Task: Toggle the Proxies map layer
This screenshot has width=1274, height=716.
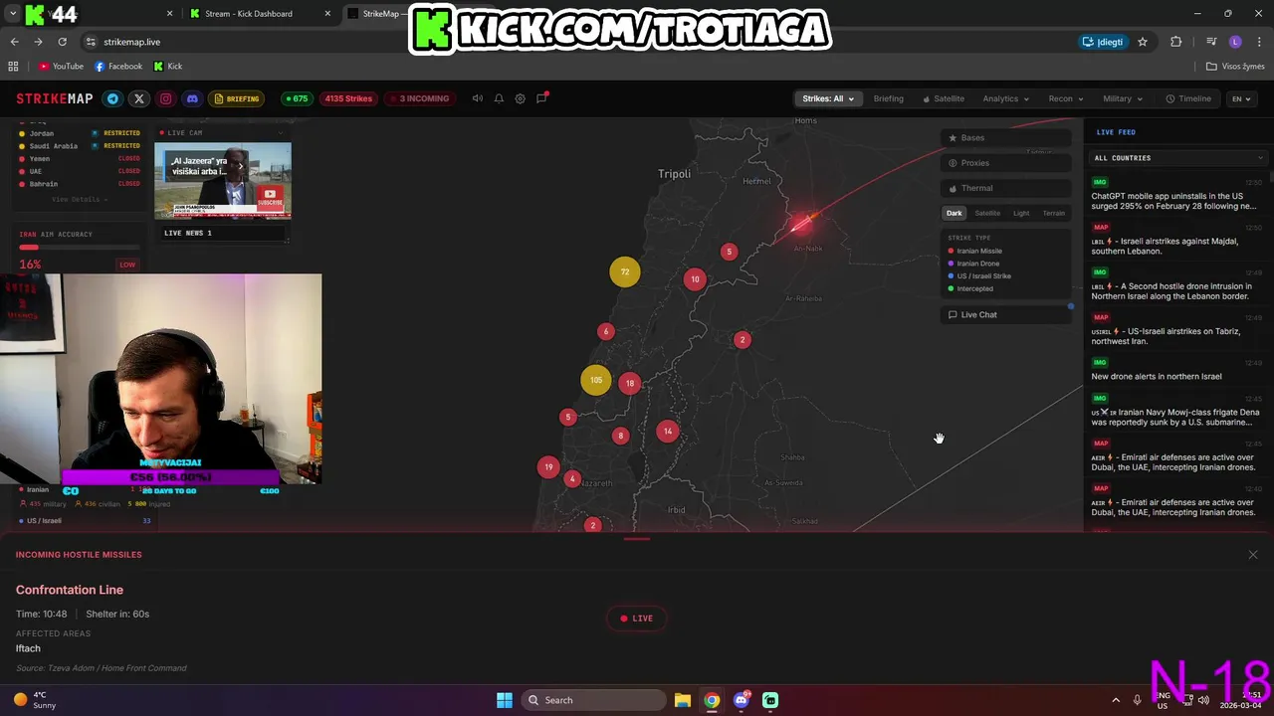Action: point(1005,163)
